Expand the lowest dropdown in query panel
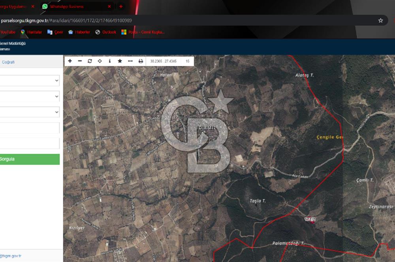The image size is (395, 262). 30,112
